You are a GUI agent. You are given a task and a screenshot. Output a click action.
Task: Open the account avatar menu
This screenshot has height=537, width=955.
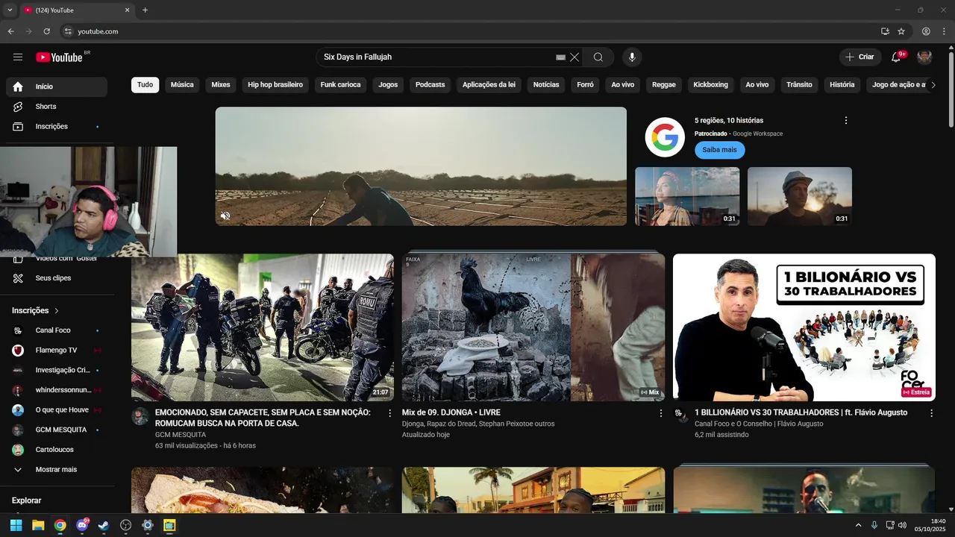tap(924, 57)
